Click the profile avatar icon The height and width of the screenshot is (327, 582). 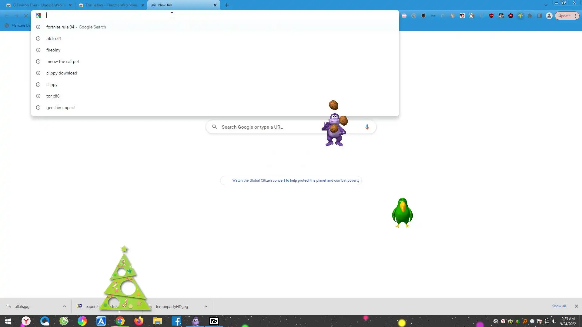pos(549,16)
